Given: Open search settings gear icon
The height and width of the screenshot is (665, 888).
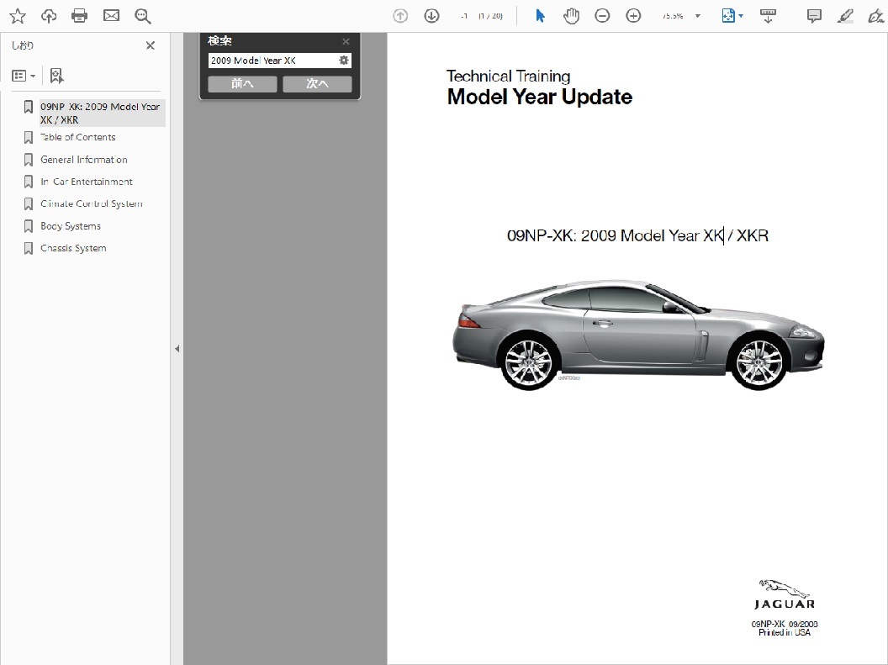Looking at the screenshot, I should 344,61.
